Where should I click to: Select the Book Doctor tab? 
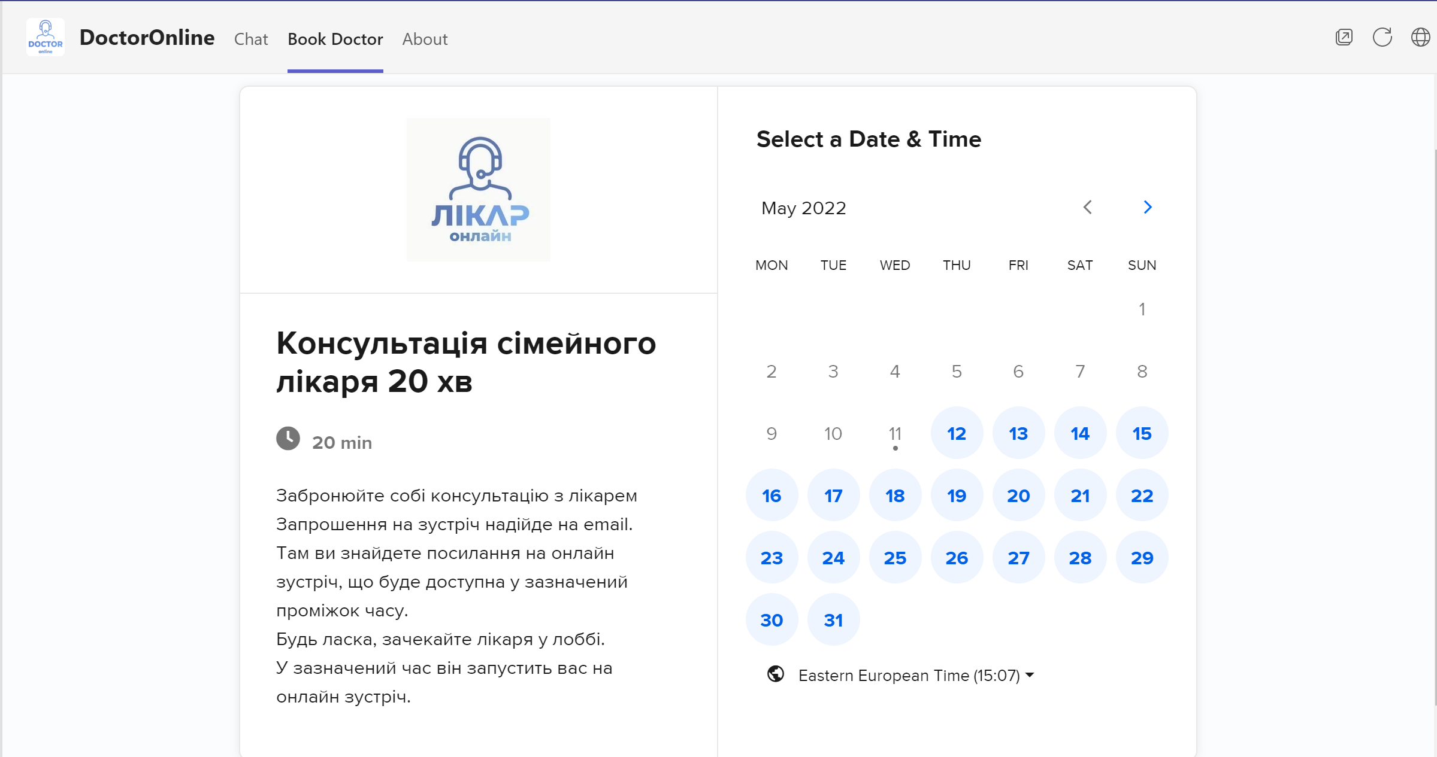pyautogui.click(x=335, y=39)
